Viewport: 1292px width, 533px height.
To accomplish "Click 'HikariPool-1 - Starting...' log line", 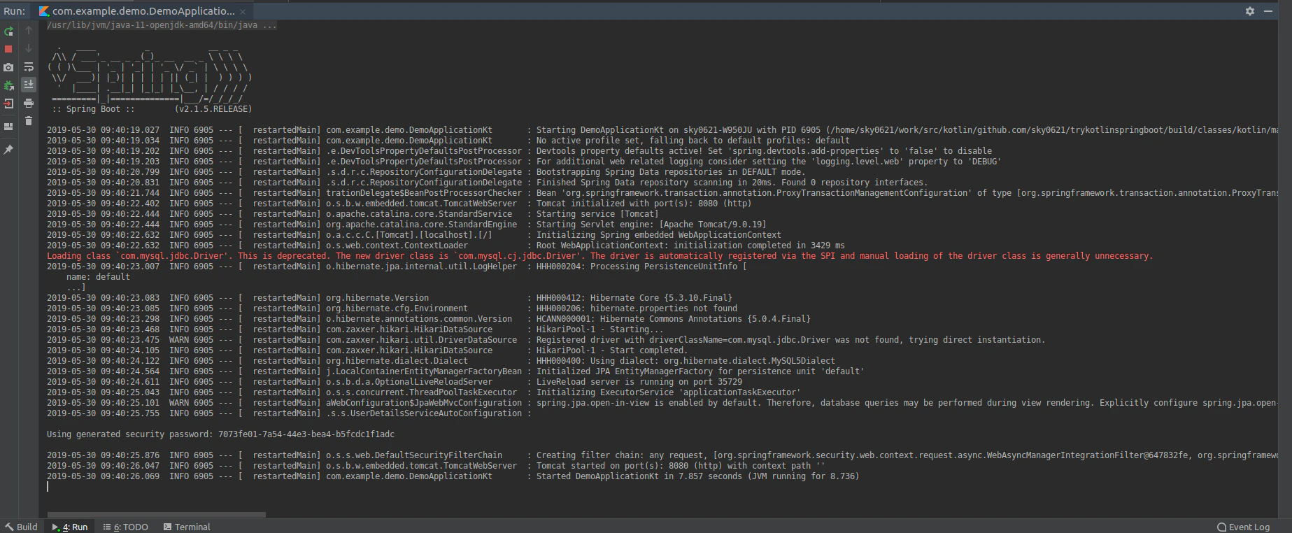I will tap(355, 329).
